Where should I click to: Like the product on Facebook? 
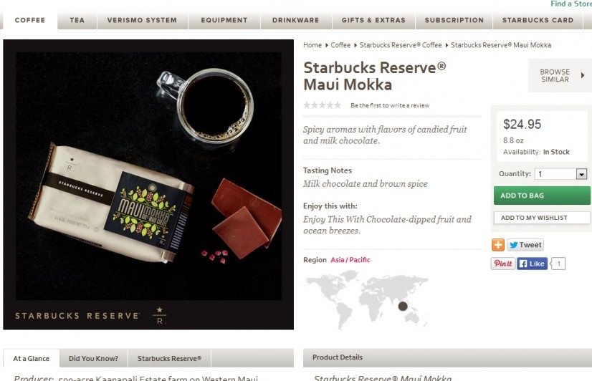click(532, 264)
